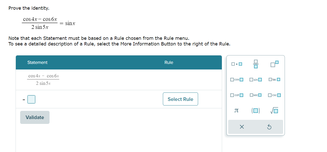The image size is (327, 152).
Task: Focus the empty statement answer box
Action: pyautogui.click(x=31, y=99)
